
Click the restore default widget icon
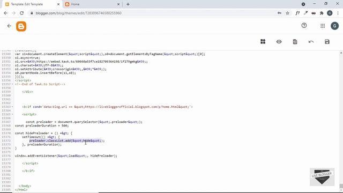295,42
